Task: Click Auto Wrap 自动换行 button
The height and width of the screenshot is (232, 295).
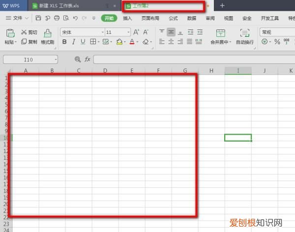Action: 245,37
